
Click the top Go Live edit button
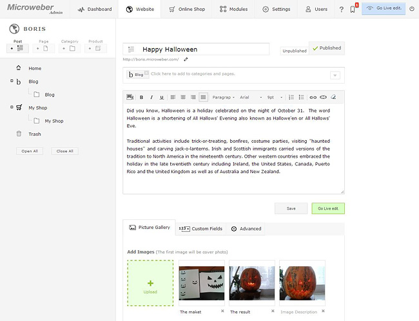point(384,8)
